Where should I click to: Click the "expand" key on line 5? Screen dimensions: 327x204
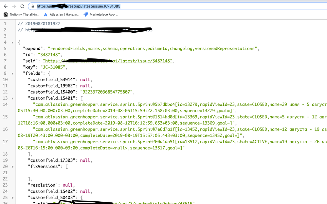(x=33, y=48)
